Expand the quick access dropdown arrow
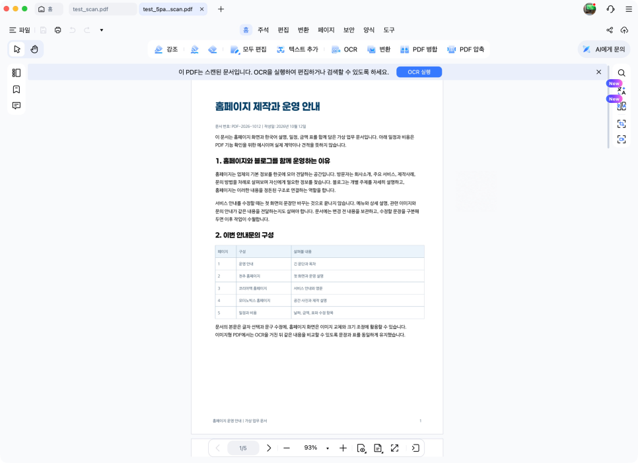 [x=102, y=30]
